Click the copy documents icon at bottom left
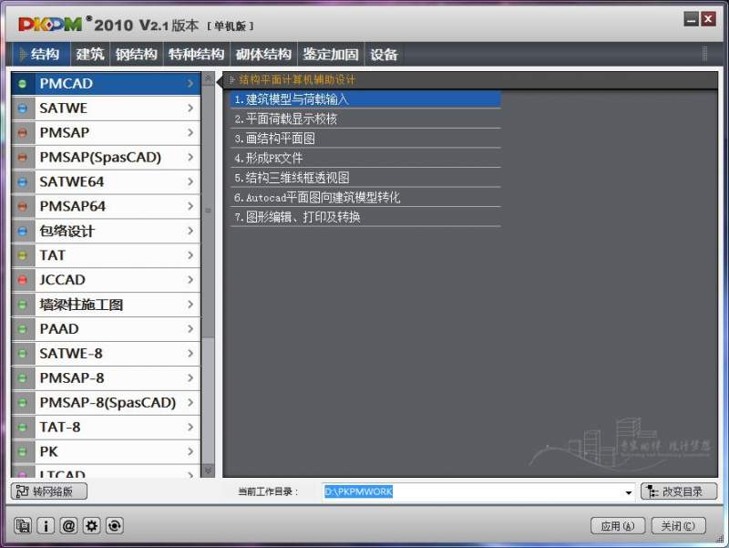 [23, 526]
